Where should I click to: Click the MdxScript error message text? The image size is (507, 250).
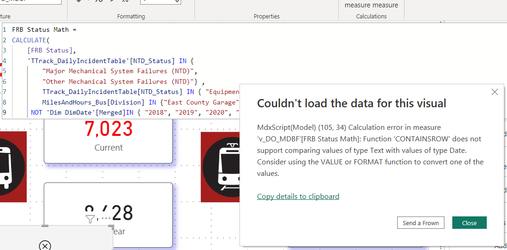click(x=370, y=151)
